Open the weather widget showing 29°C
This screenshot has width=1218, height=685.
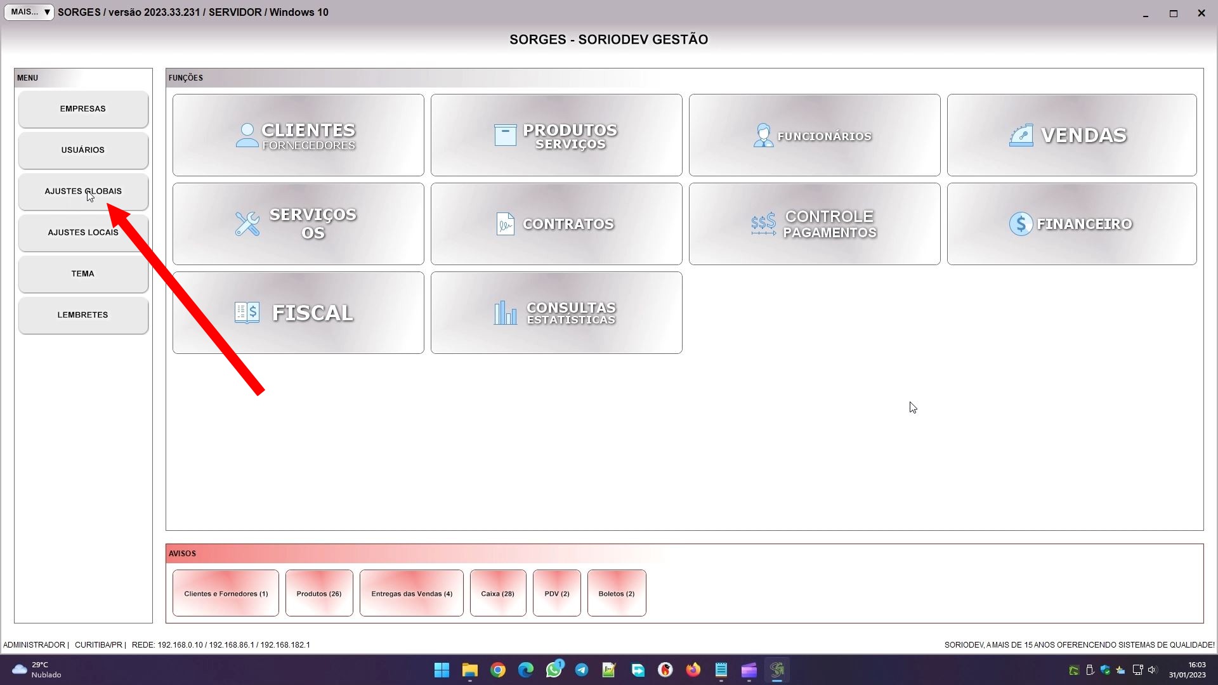37,670
